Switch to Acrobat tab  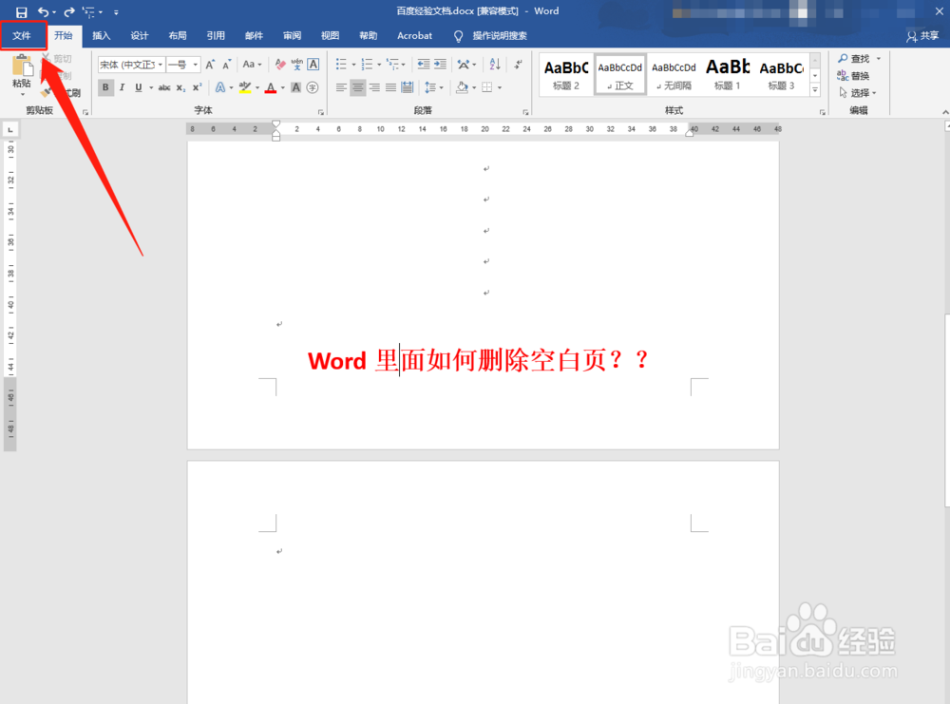[414, 36]
